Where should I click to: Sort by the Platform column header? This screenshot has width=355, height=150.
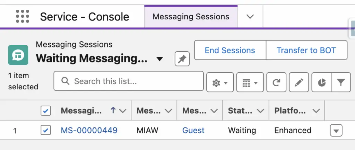tap(290, 111)
